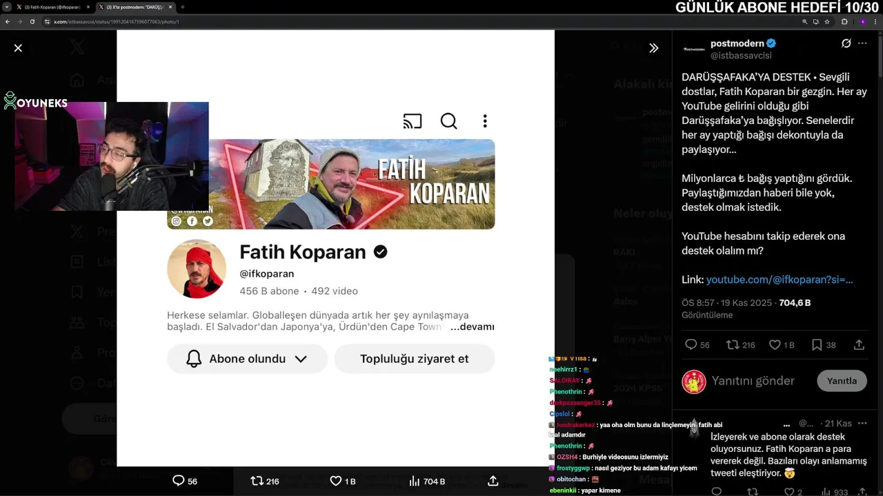Close the X'te postmodern browser tab

pos(170,7)
